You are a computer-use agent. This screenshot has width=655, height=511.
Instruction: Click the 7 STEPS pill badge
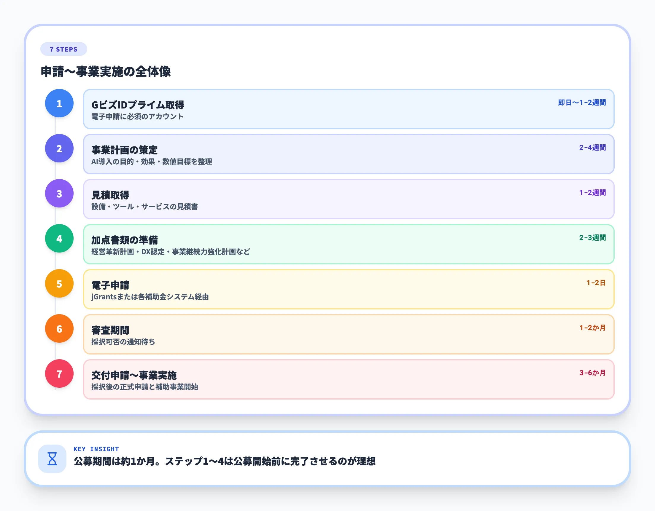(63, 49)
